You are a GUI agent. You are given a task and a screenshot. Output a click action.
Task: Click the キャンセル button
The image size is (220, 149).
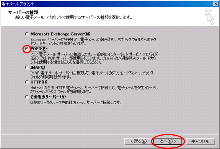(x=200, y=141)
